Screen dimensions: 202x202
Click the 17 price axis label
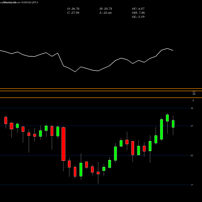pyautogui.click(x=192, y=185)
